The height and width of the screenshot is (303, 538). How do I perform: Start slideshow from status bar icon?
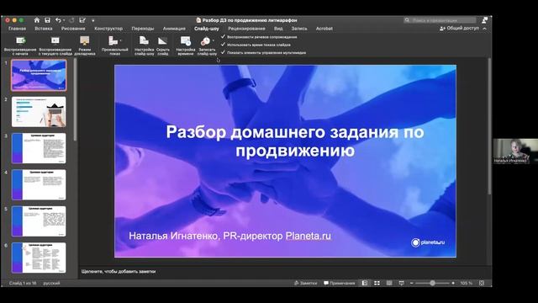402,283
